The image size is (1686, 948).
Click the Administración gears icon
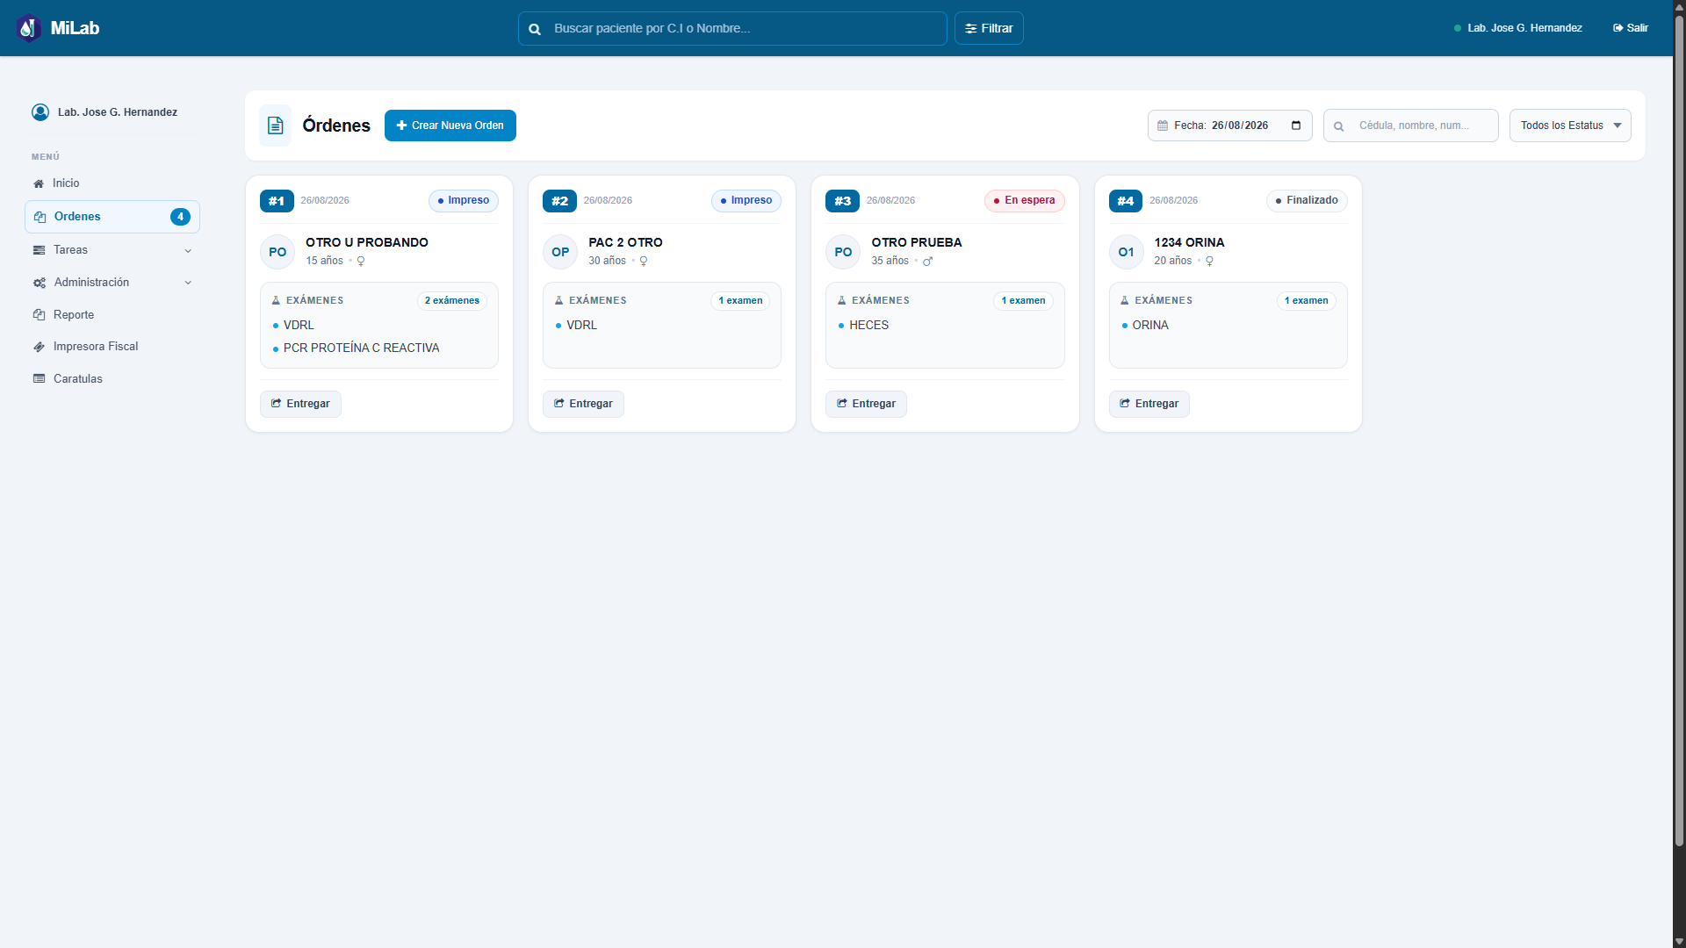pyautogui.click(x=40, y=283)
